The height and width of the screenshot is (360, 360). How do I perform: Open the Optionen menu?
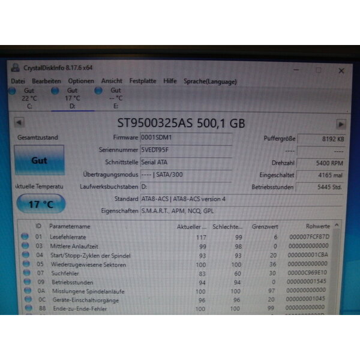click(81, 81)
